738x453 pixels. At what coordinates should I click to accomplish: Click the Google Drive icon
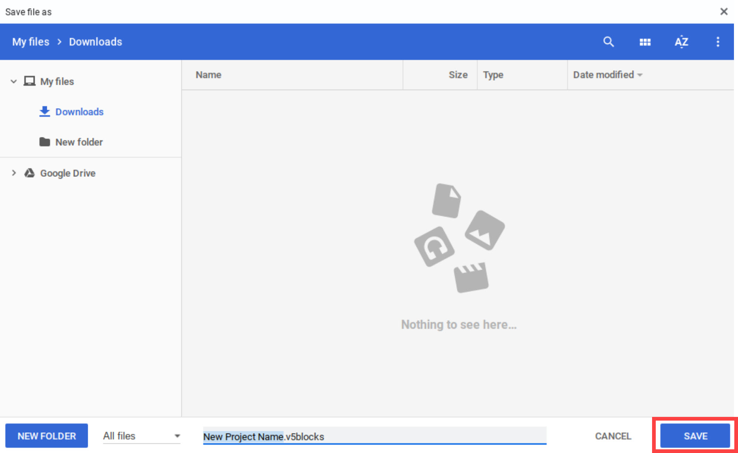(x=29, y=173)
